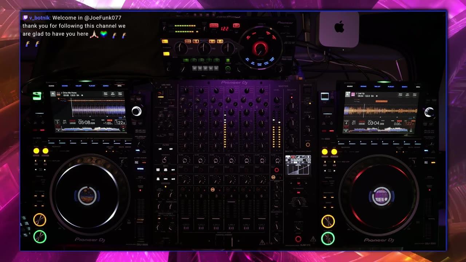466x262 pixels.
Task: Touch the right CDJ jog wheel center display
Action: pyautogui.click(x=381, y=197)
